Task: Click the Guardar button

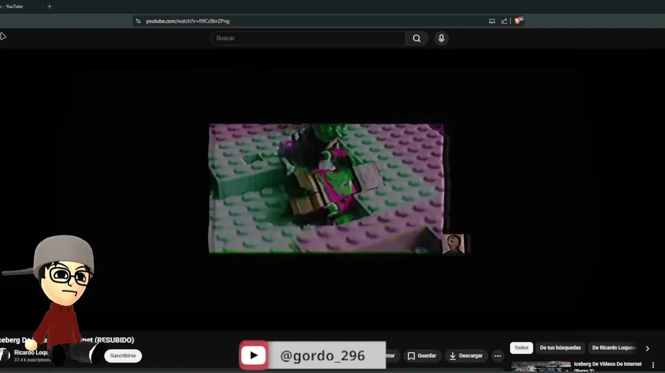Action: (422, 356)
